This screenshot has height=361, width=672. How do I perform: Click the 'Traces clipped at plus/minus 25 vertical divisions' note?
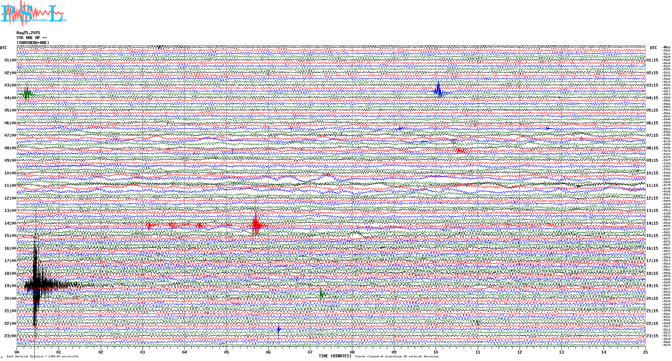point(397,356)
